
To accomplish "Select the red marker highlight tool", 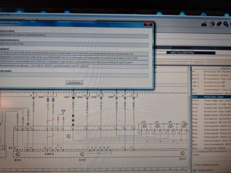I will point(219,24).
